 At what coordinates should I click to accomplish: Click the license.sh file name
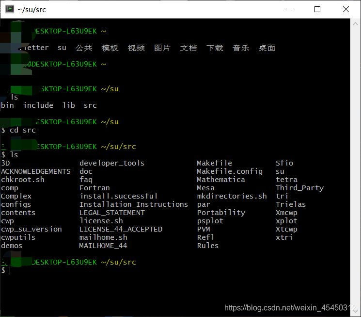tap(101, 221)
